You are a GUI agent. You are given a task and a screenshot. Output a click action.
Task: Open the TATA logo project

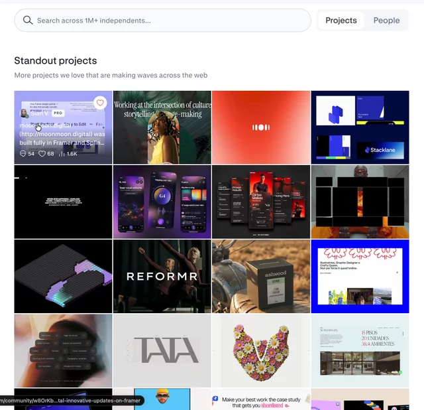point(162,351)
